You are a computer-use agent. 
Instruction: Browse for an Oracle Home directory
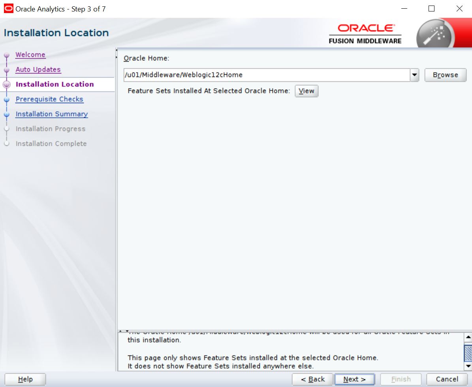(446, 75)
